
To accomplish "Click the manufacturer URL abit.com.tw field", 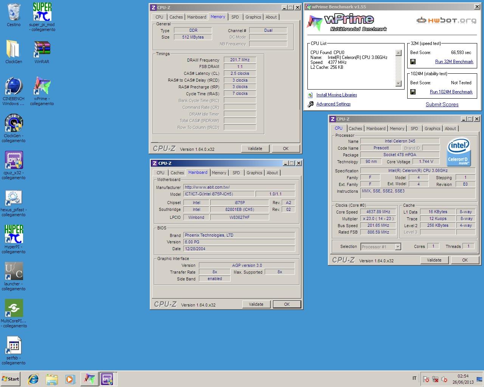I will point(239,187).
